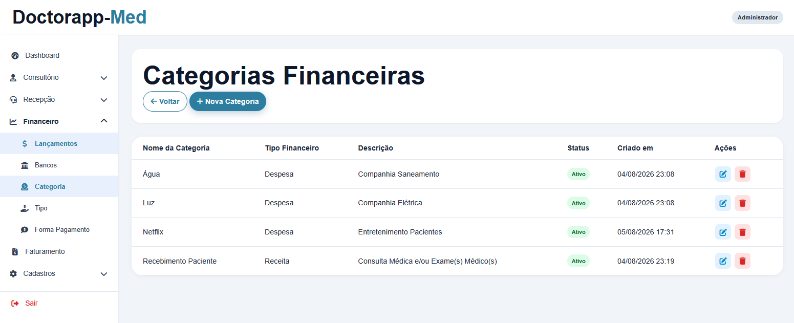Edit the Luz category
794x323 pixels.
tap(723, 203)
